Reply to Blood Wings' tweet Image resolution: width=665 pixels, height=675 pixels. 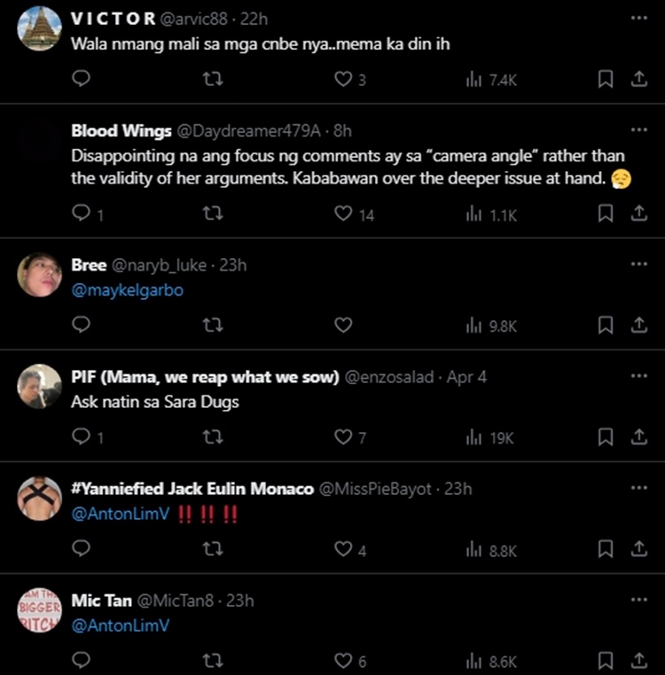[81, 214]
